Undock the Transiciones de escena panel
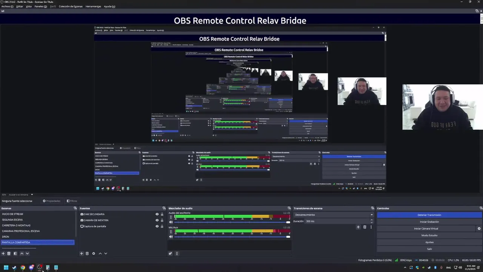 pos(372,208)
